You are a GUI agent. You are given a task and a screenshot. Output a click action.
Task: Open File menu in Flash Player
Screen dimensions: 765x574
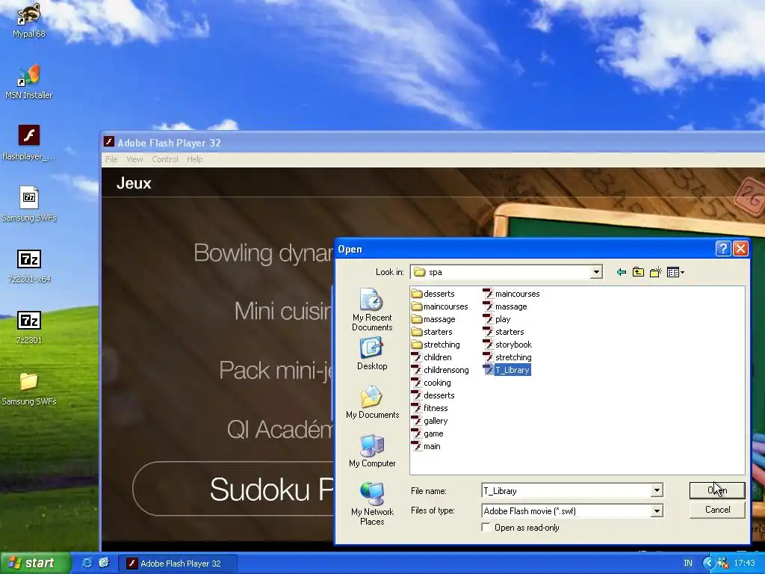tap(111, 159)
